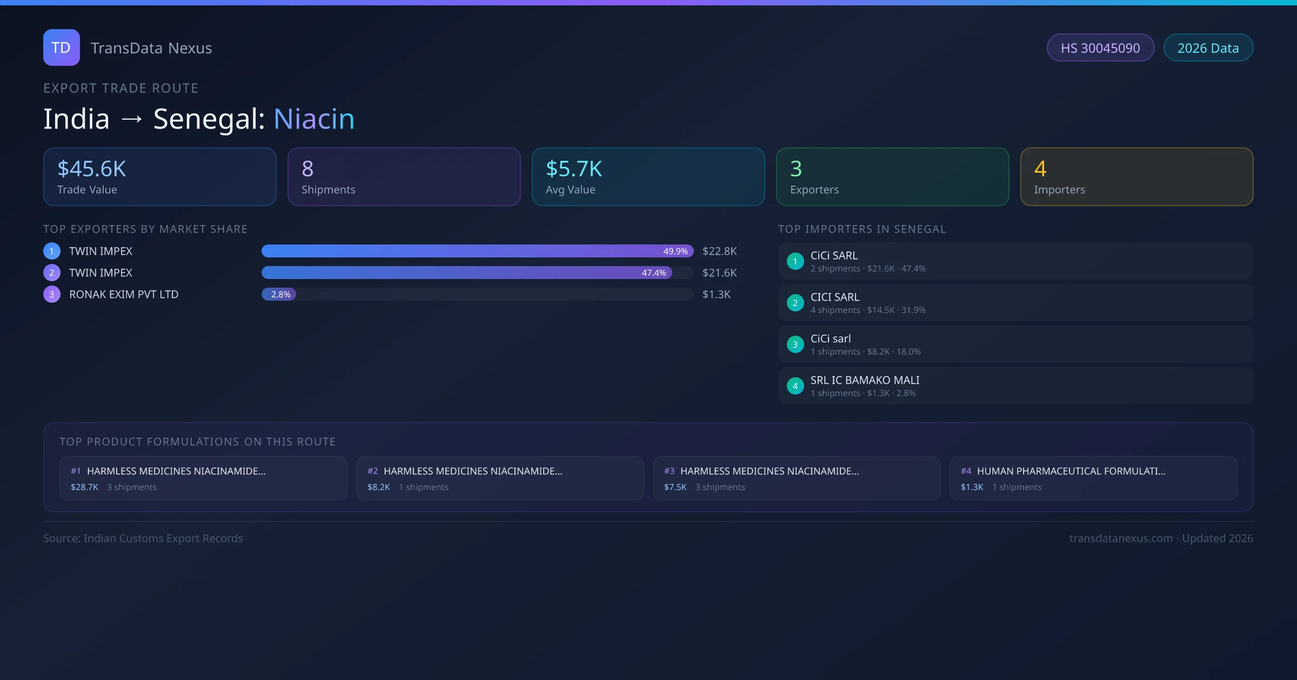
Task: Open #4 Human Pharmaceutical Formulation card
Action: click(x=1093, y=478)
